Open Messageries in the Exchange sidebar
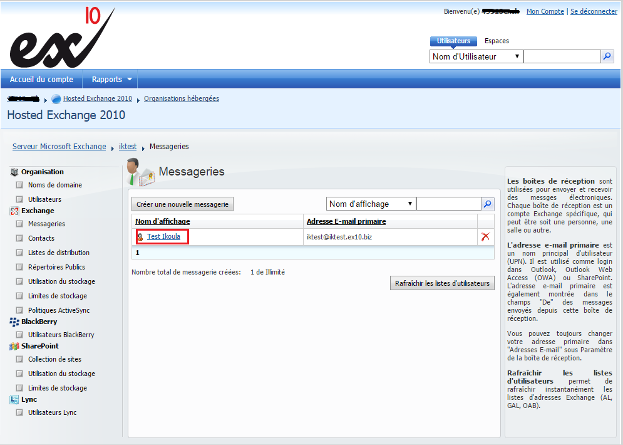623x445 pixels. pos(46,224)
